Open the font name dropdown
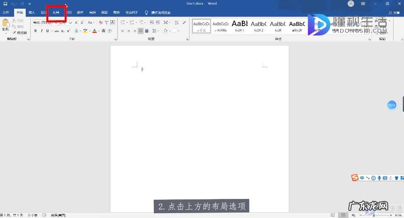 [x=56, y=23]
